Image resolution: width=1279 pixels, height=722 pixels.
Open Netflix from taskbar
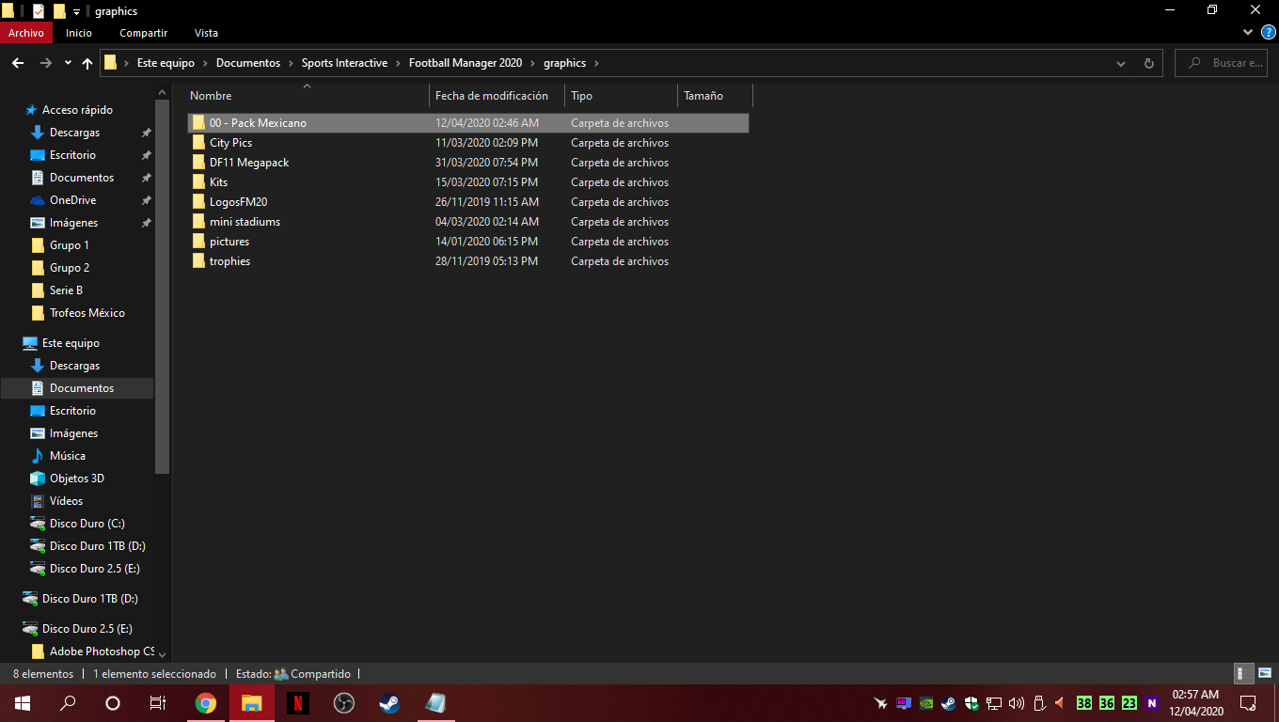click(x=297, y=703)
